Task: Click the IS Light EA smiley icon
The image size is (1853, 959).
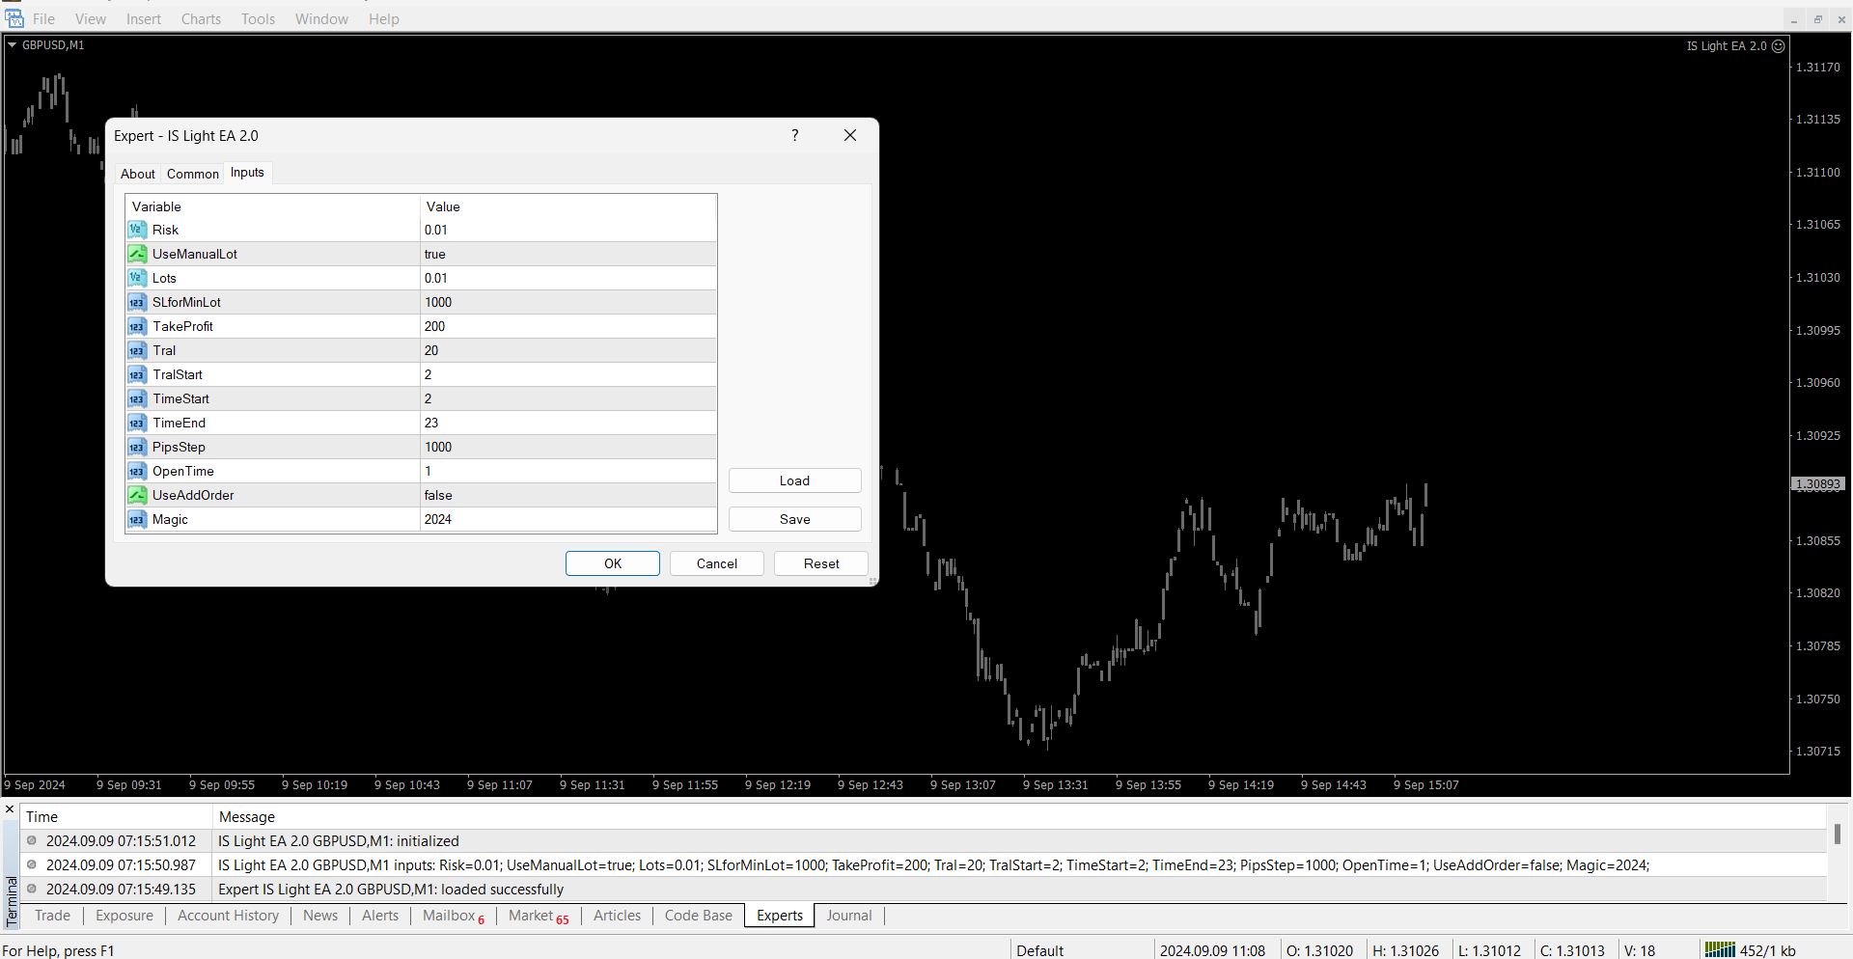Action: click(x=1778, y=46)
